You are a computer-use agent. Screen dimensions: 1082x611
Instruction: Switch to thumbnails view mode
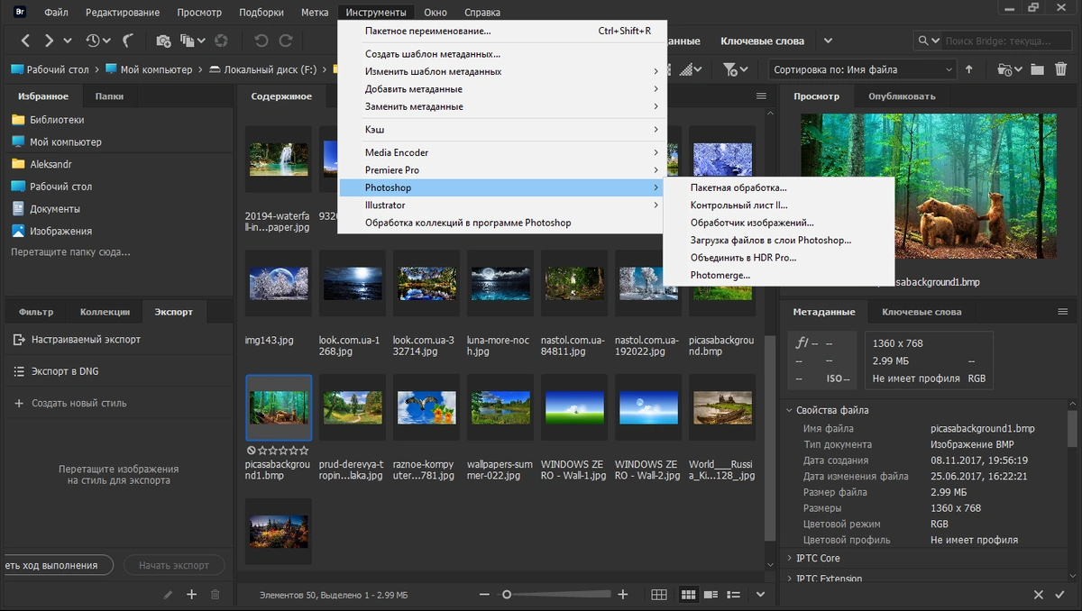coord(689,594)
